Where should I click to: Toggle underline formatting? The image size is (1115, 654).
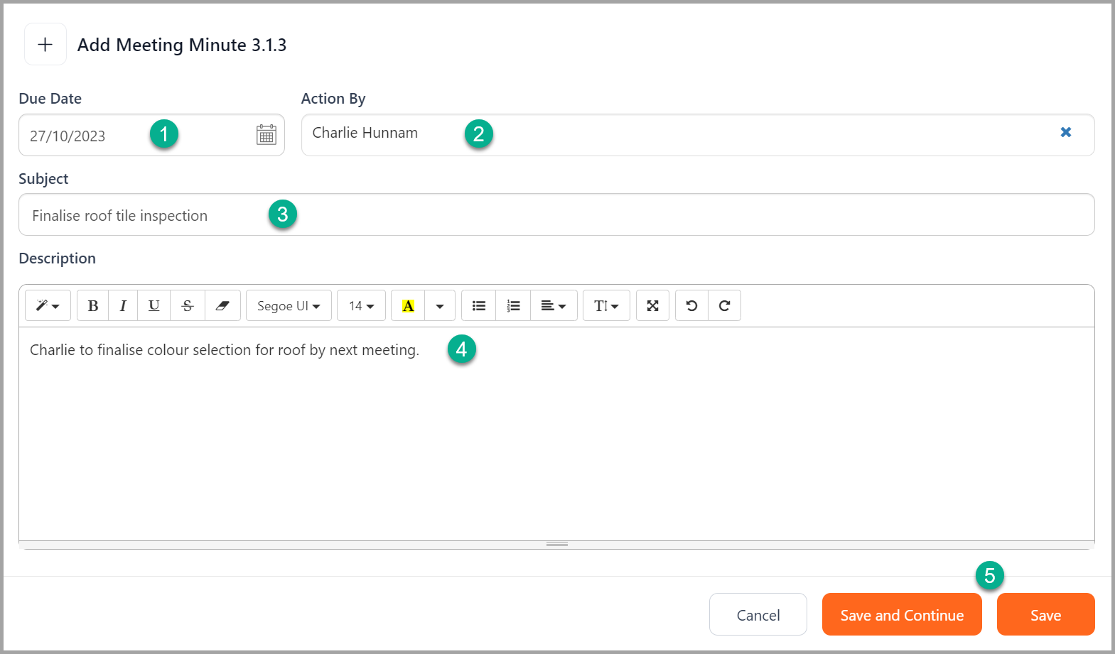[x=154, y=305]
